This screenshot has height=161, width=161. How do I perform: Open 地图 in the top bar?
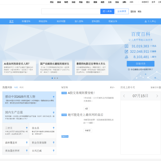coord(103,2)
